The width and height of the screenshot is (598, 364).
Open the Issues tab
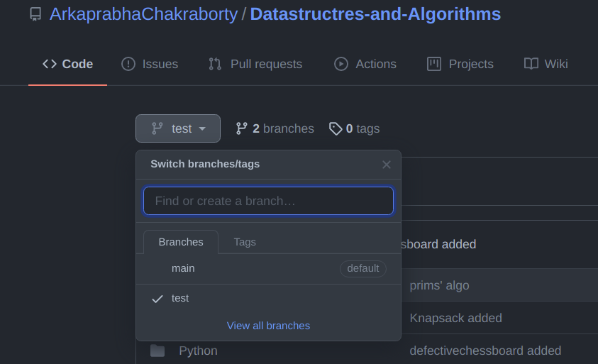coord(150,64)
